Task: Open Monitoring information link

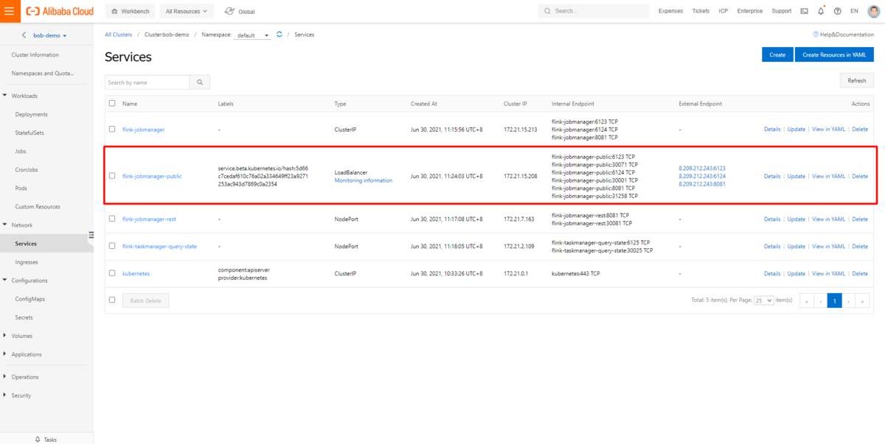Action: (x=364, y=180)
